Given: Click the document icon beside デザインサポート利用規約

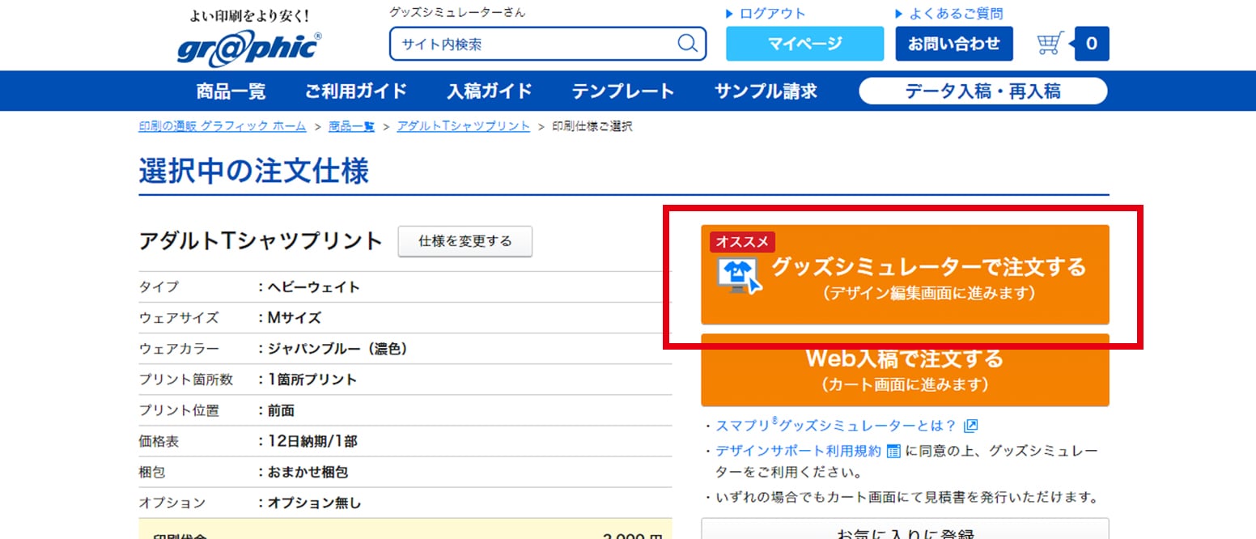Looking at the screenshot, I should [893, 451].
